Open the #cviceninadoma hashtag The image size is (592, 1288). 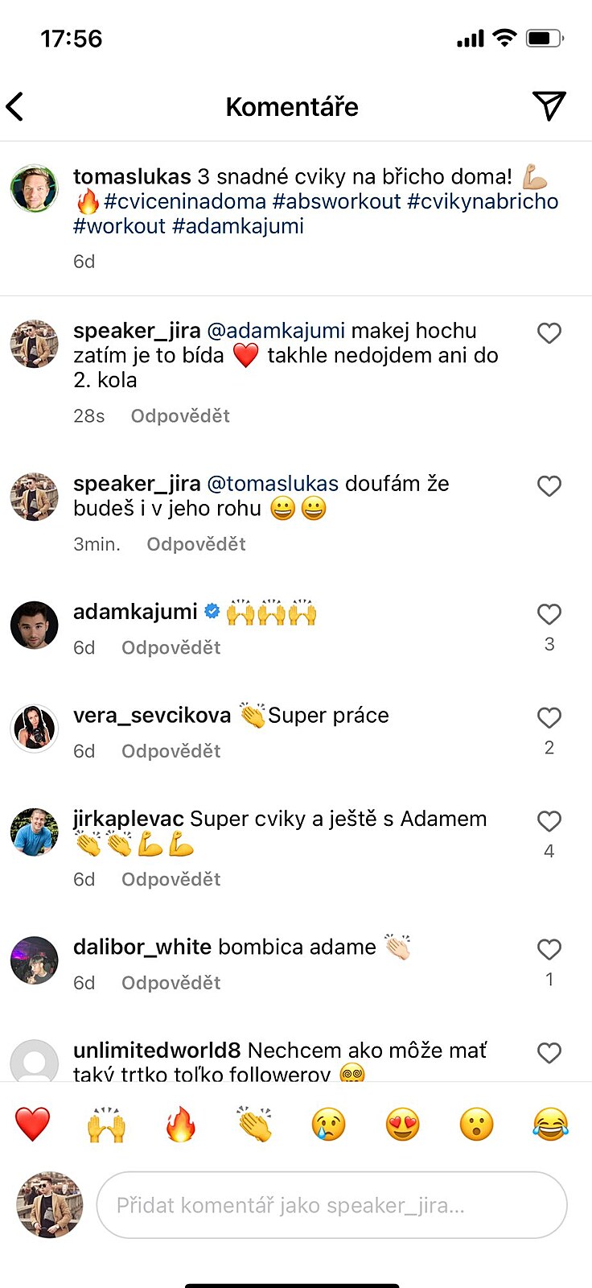[x=185, y=201]
